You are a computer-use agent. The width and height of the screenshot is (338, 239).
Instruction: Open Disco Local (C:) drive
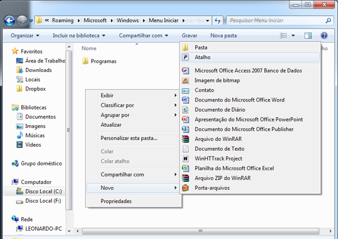[x=39, y=191]
